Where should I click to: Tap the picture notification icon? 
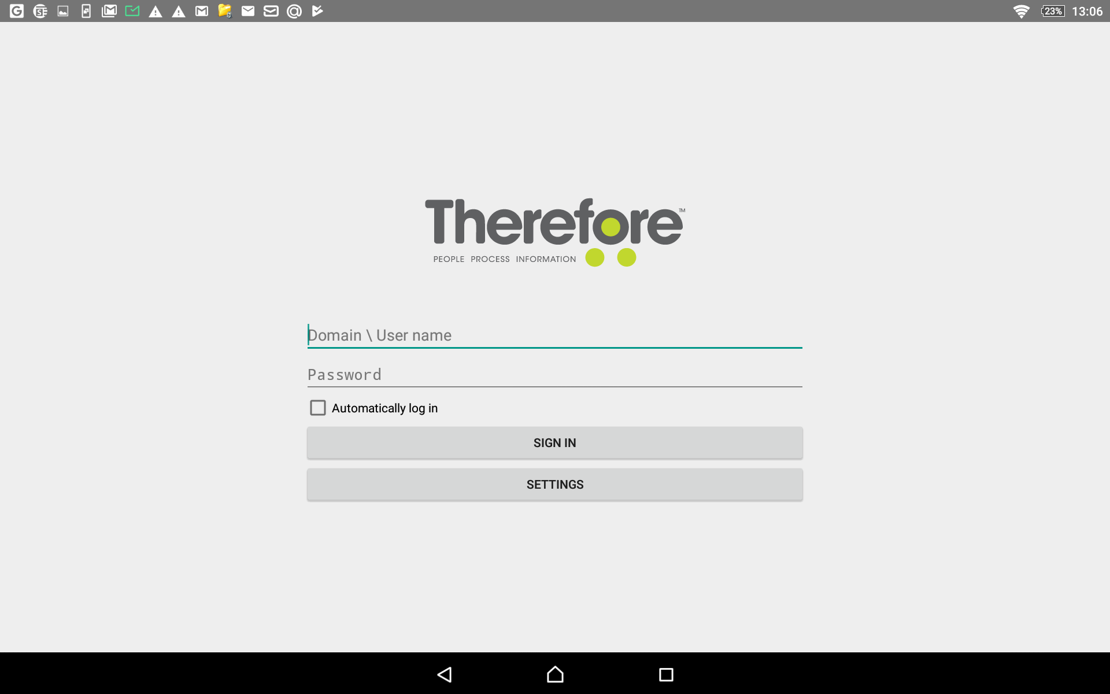(x=63, y=11)
